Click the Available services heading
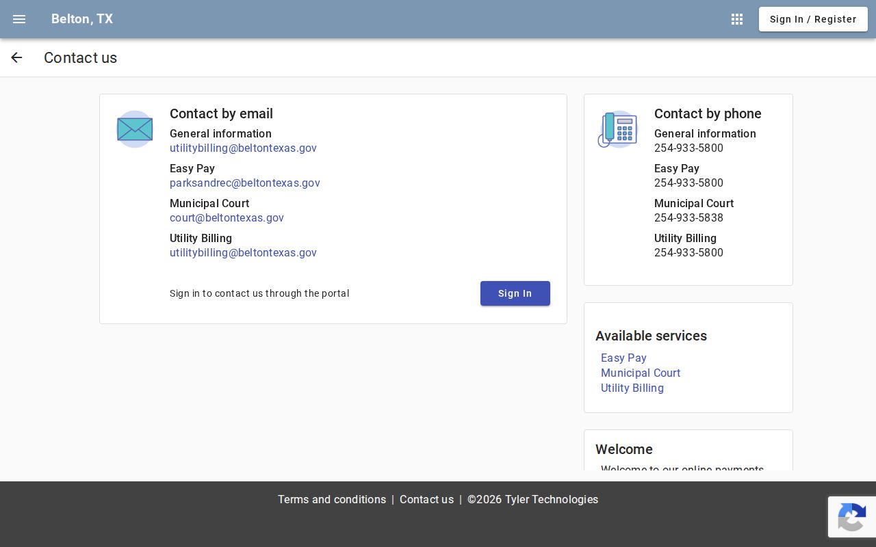The width and height of the screenshot is (876, 547). [651, 336]
